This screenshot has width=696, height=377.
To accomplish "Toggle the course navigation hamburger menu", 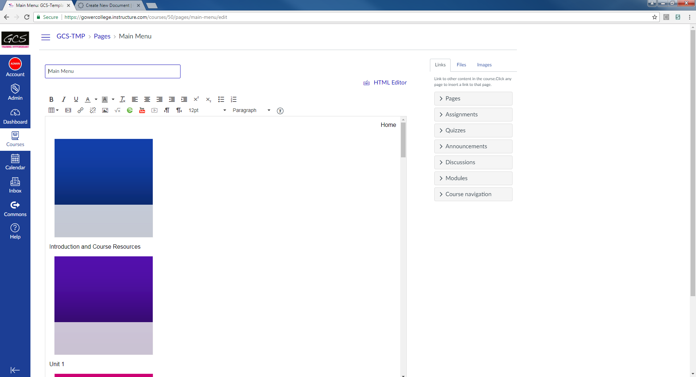I will click(x=46, y=37).
